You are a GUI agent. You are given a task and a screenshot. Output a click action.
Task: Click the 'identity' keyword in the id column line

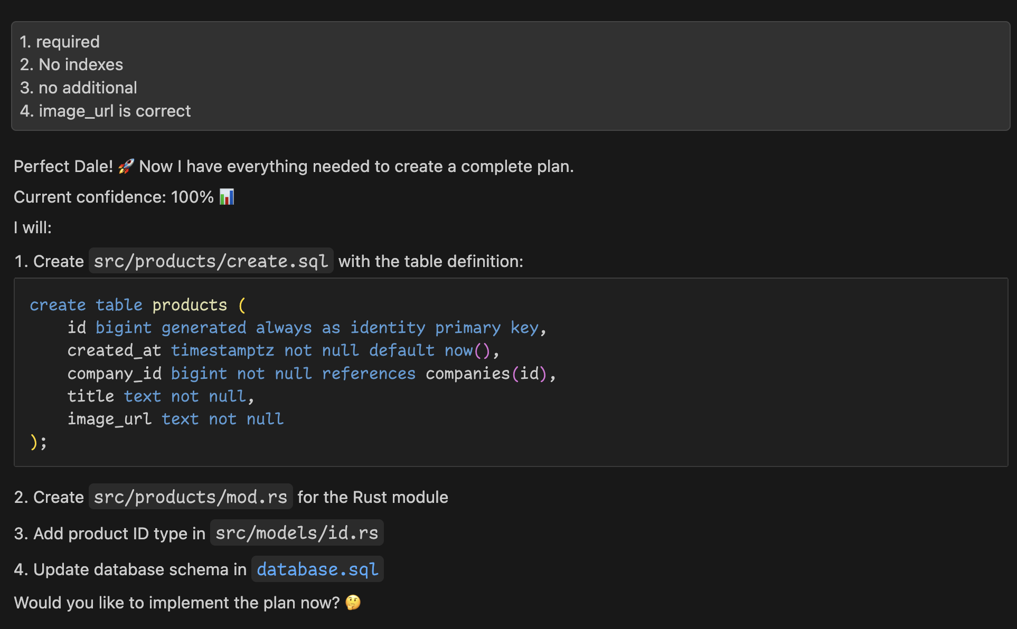(x=388, y=328)
